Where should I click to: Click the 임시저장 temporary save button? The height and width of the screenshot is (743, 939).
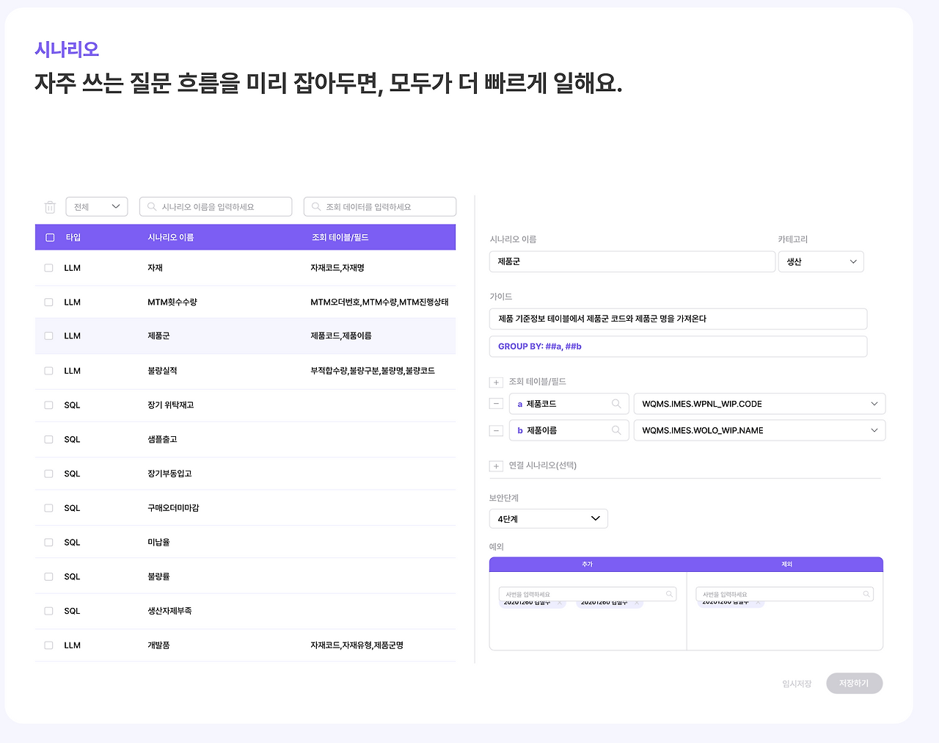tap(797, 683)
